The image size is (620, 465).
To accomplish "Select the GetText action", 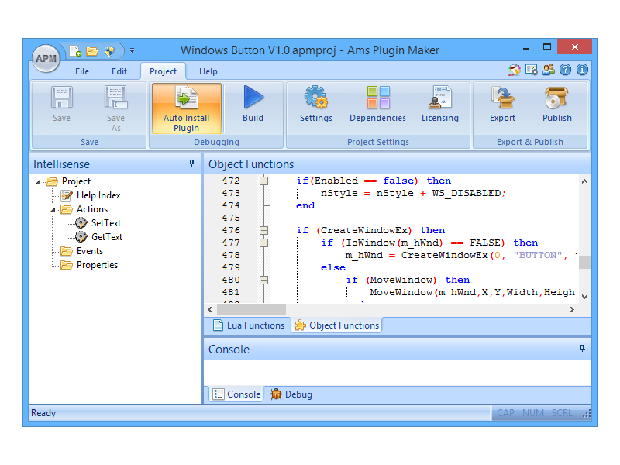I will [x=107, y=237].
